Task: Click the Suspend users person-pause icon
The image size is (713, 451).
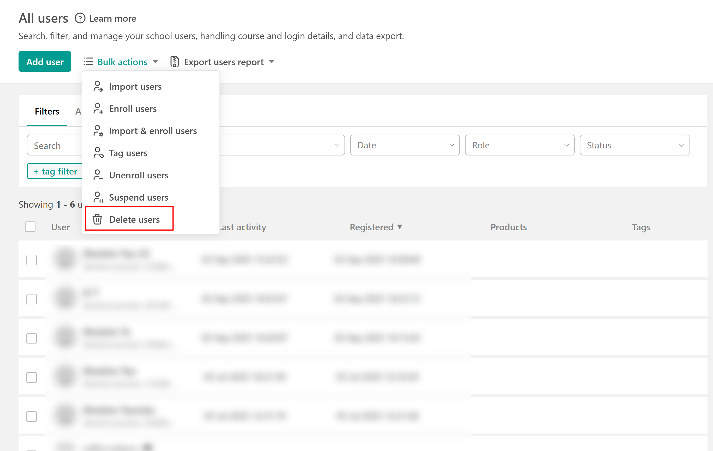Action: 98,197
